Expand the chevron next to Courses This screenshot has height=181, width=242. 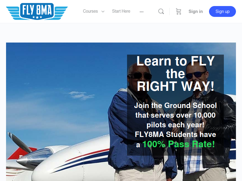click(x=103, y=11)
